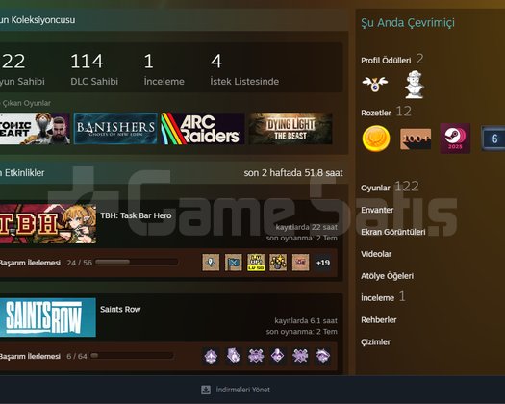505x404 pixels.
Task: Click the Saints Row achievement progress bar 6 / 64
Action: 132,356
